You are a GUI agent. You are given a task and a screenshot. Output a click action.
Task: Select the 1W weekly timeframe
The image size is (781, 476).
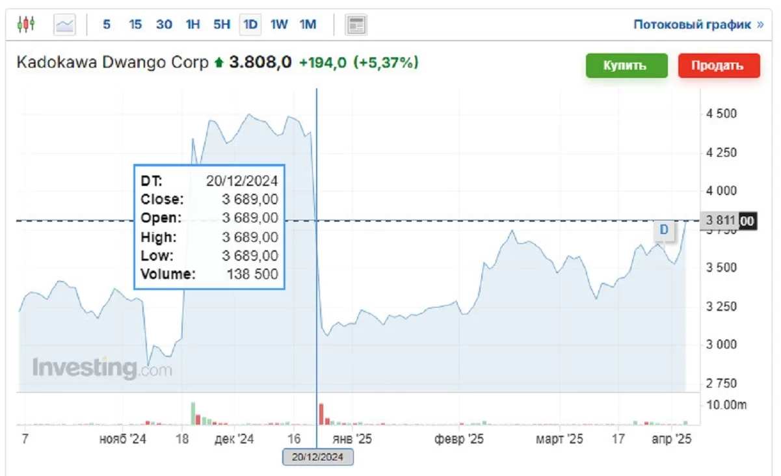click(x=279, y=25)
